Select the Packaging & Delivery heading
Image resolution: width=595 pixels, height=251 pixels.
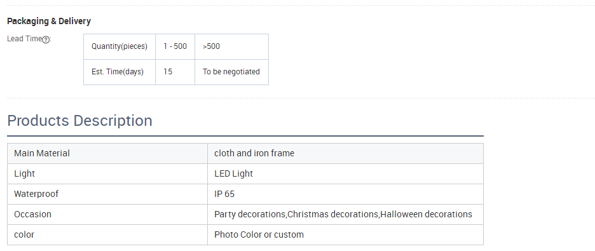[x=49, y=21]
